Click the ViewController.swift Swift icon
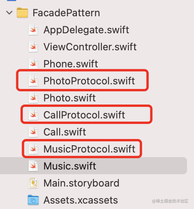This screenshot has height=209, width=194. (33, 47)
